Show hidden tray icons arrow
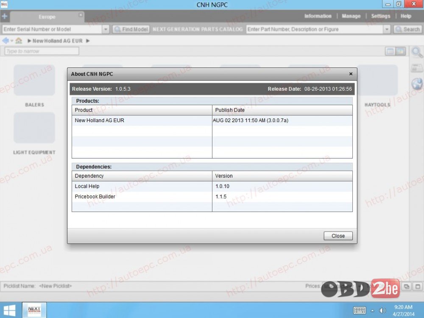The image size is (424, 318). [x=372, y=311]
